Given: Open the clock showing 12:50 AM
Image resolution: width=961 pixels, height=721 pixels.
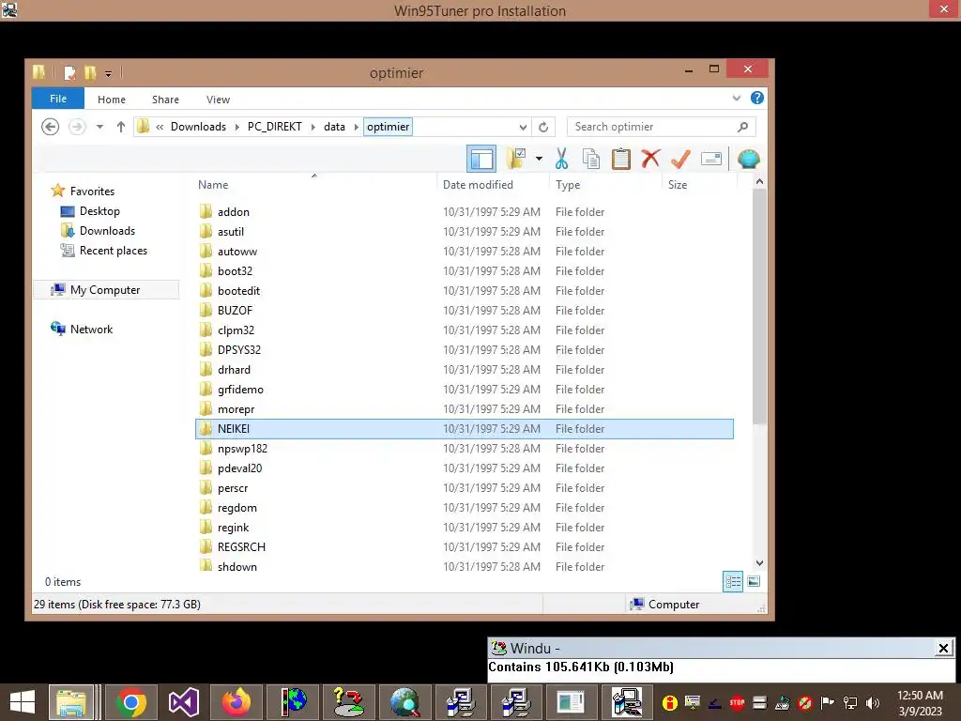Looking at the screenshot, I should point(920,702).
